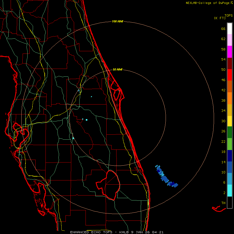Click the black TH threshold swatch
The image size is (234, 234).
coord(230,202)
